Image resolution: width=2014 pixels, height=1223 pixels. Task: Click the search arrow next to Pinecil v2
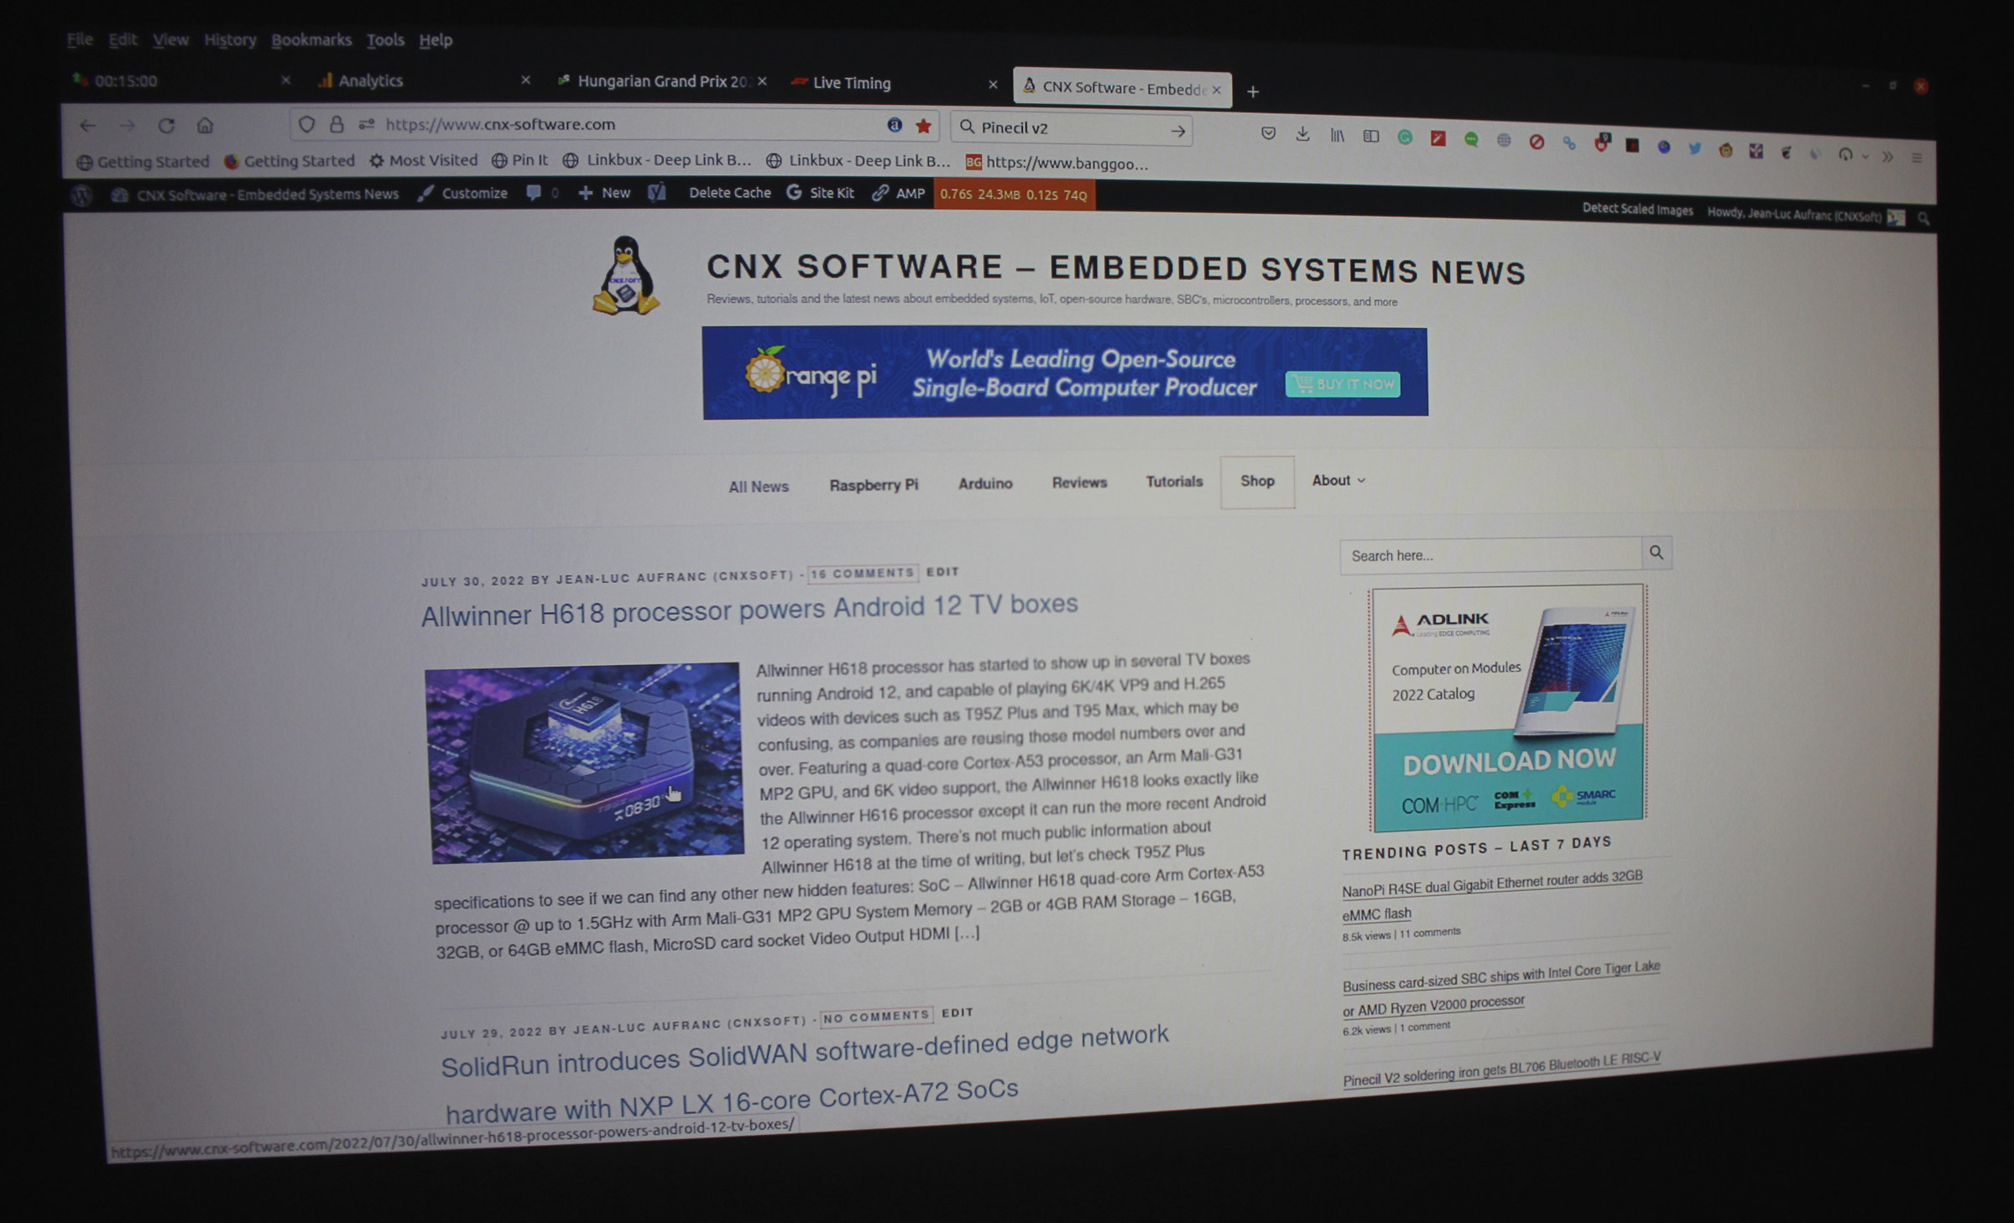(1178, 131)
